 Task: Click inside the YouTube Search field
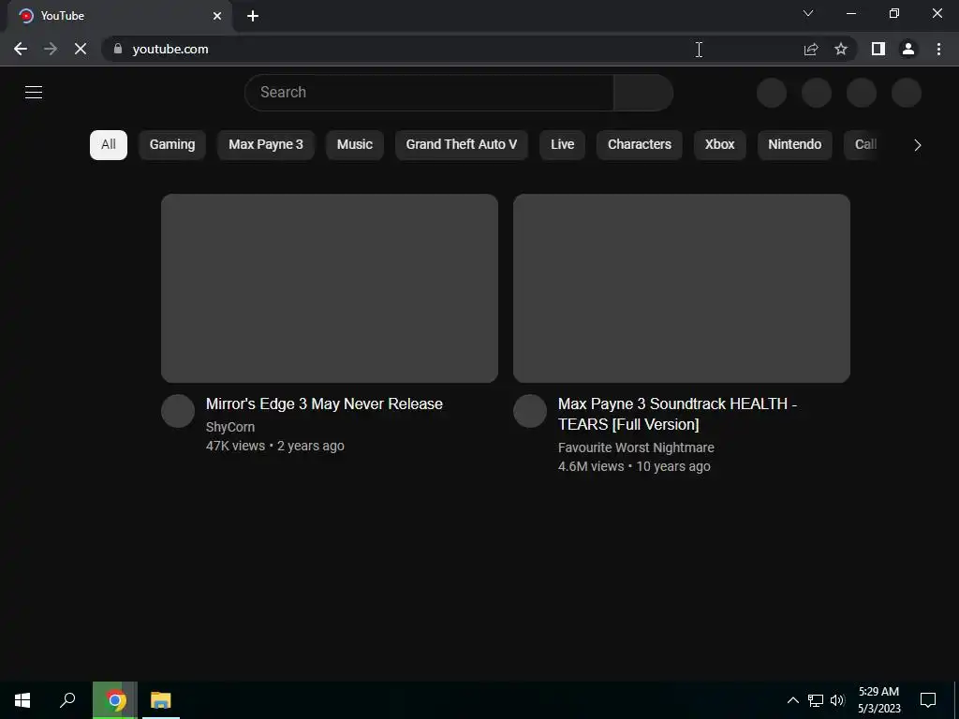click(x=429, y=93)
